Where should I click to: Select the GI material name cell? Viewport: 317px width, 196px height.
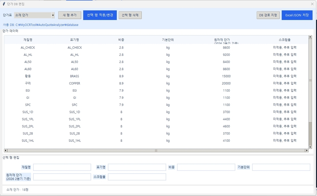coord(28,98)
